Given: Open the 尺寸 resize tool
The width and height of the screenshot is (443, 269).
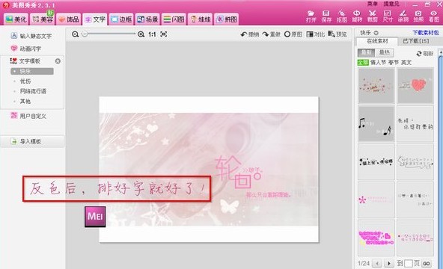Looking at the screenshot, I should 388,16.
